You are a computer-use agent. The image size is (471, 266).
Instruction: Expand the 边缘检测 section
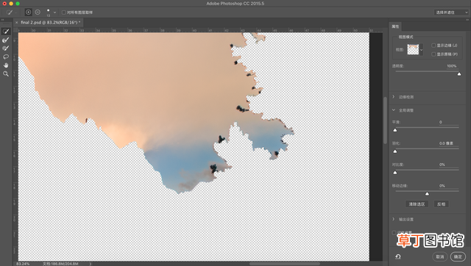(394, 97)
